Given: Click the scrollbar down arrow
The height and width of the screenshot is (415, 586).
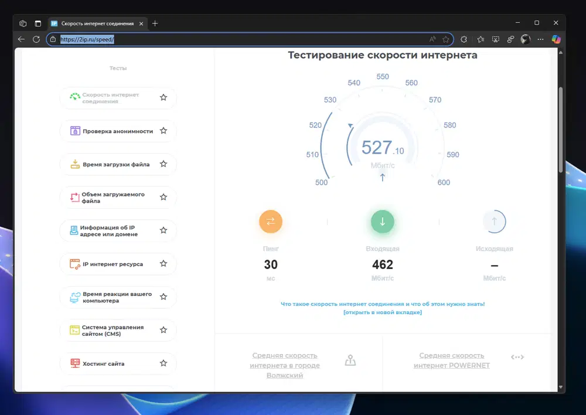Looking at the screenshot, I should [x=561, y=387].
